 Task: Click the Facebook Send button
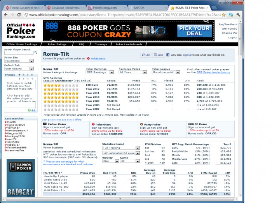tap(159, 55)
